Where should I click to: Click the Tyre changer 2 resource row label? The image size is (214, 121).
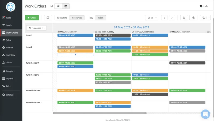point(33,75)
